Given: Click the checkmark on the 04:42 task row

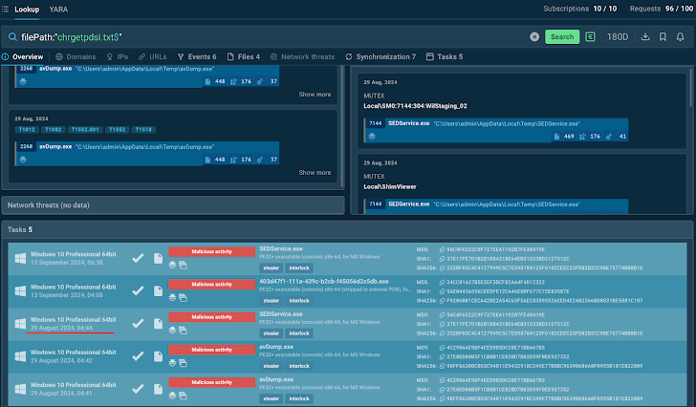Looking at the screenshot, I should tap(138, 357).
